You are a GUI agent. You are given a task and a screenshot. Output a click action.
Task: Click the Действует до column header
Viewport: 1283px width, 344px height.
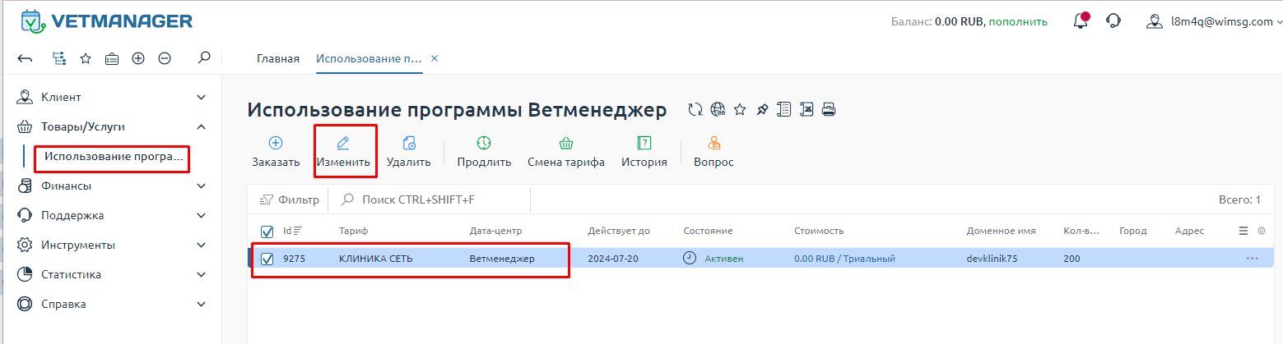[619, 231]
